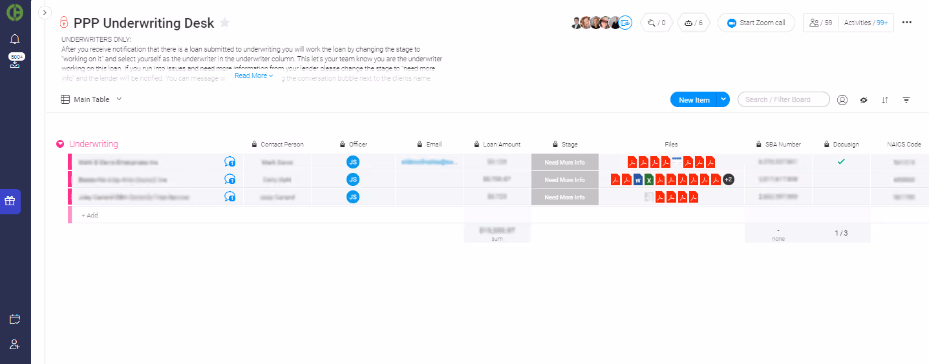Click the New Item button

[x=694, y=99]
